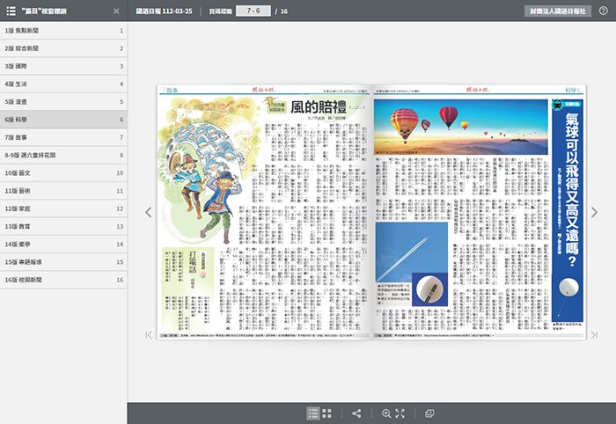Go to previous page with left arrow
The width and height of the screenshot is (616, 424).
click(x=149, y=212)
